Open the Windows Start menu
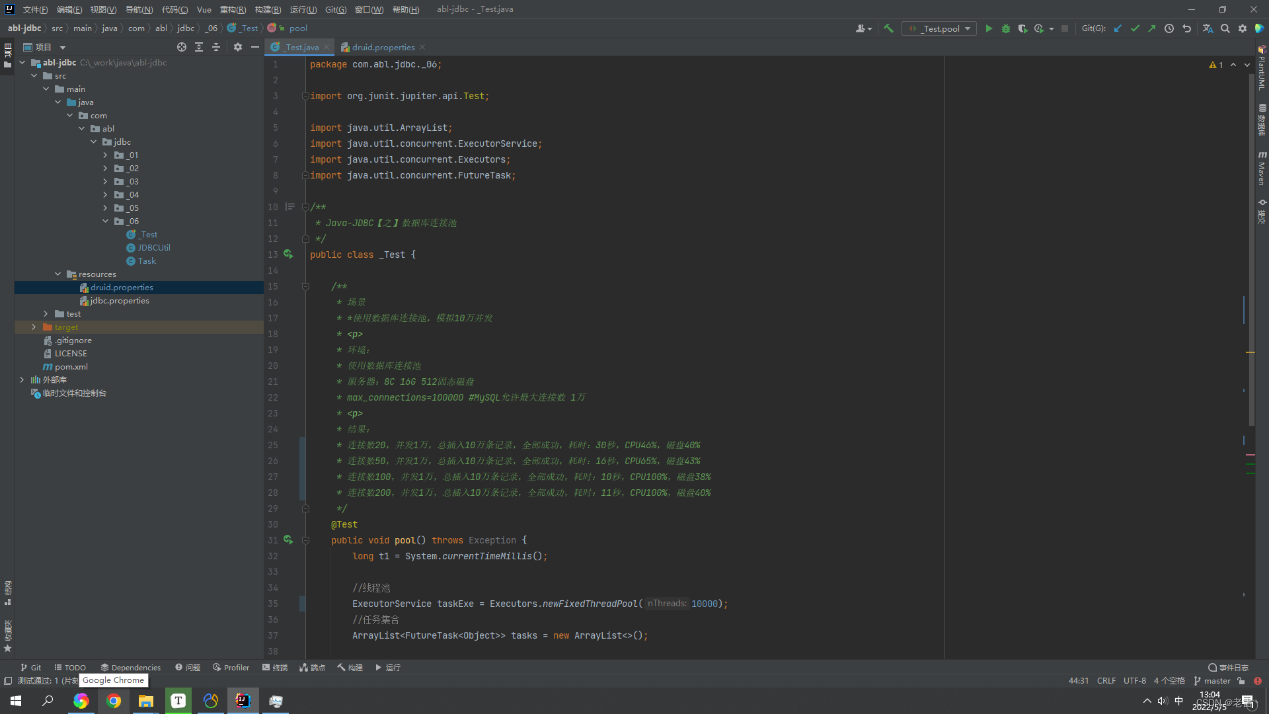This screenshot has width=1269, height=714. pos(16,701)
